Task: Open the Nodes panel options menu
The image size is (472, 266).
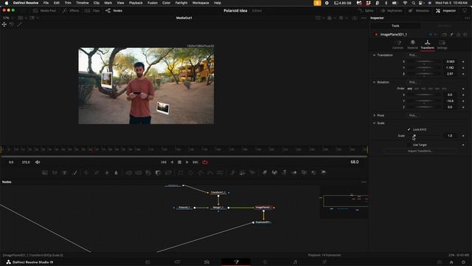Action: coord(364,182)
